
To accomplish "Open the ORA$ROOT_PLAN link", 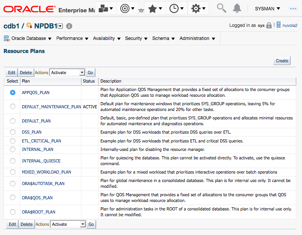I will 38,212.
